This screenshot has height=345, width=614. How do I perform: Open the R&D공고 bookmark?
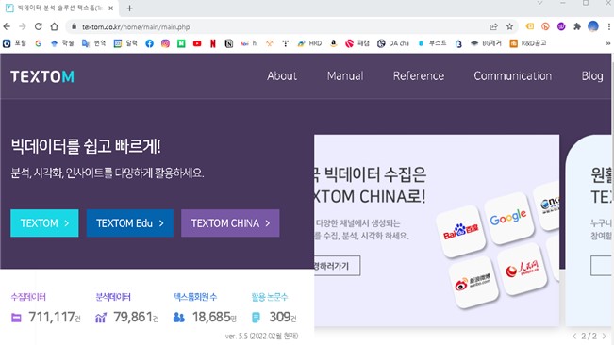(528, 43)
